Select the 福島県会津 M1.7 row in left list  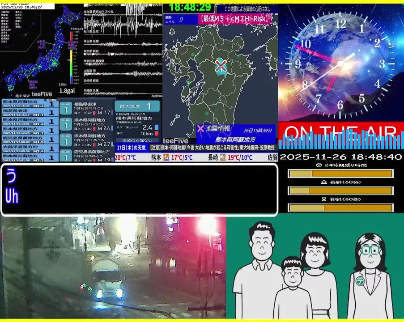pos(30,112)
